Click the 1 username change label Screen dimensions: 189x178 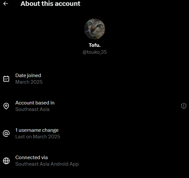tap(37, 130)
